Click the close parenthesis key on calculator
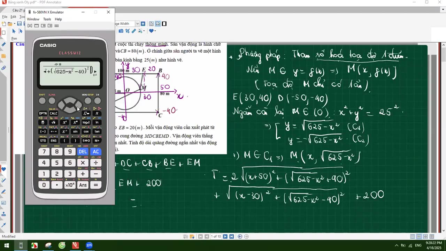Image resolution: width=446 pixels, height=251 pixels. 75,140
